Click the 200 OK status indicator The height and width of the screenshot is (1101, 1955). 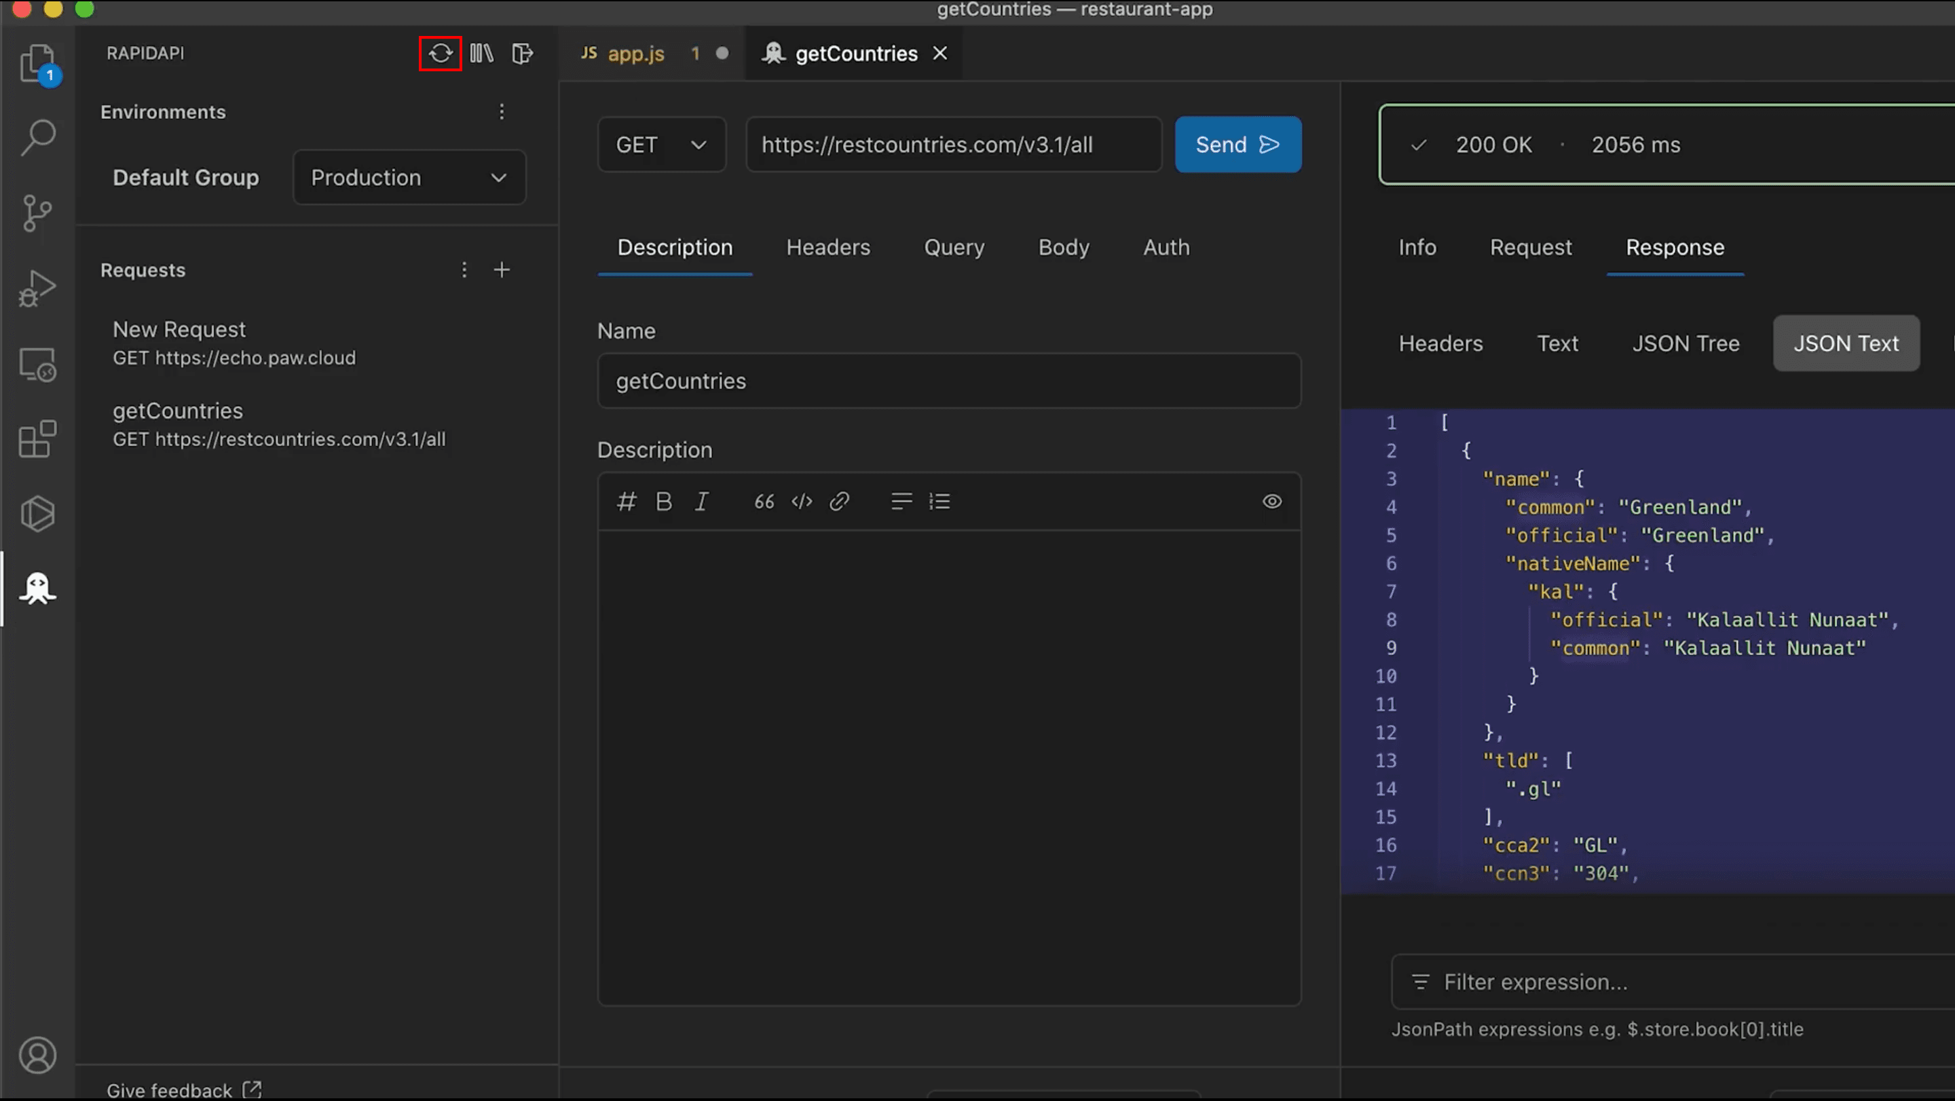pyautogui.click(x=1493, y=145)
